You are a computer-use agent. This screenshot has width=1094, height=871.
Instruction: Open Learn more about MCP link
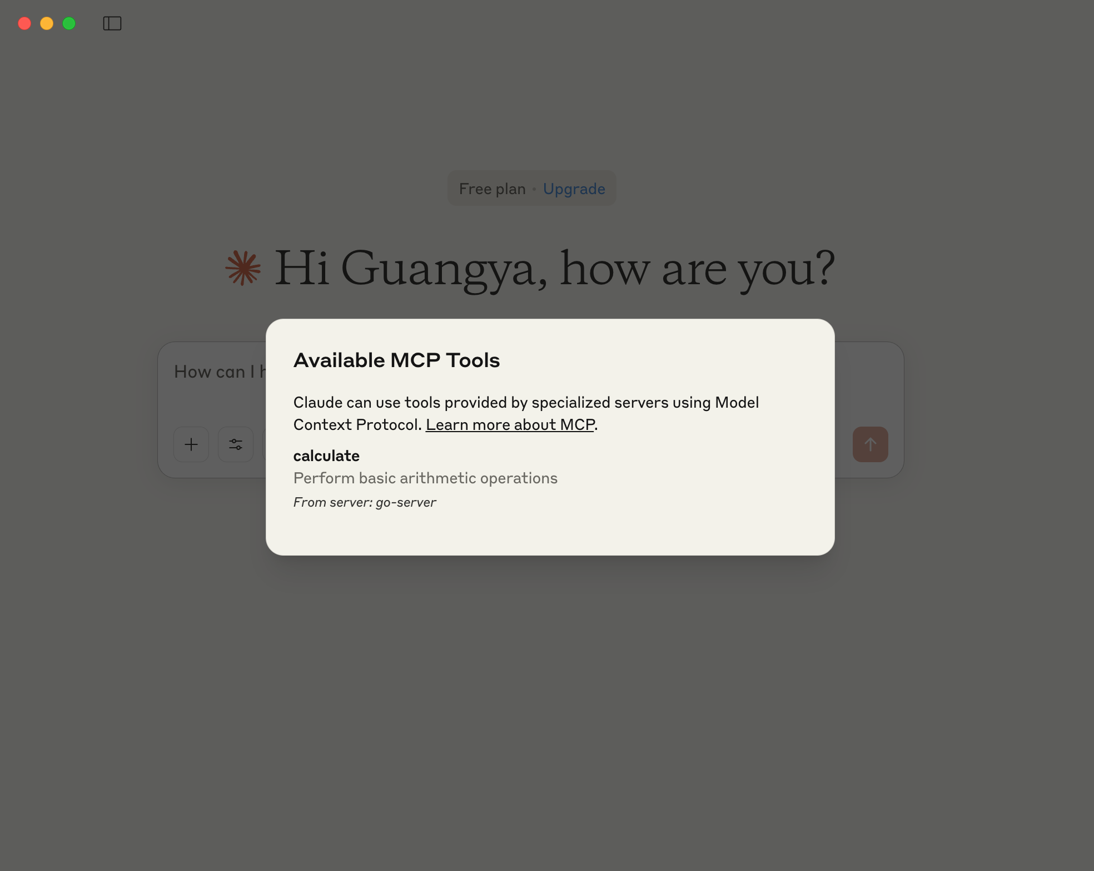tap(510, 425)
